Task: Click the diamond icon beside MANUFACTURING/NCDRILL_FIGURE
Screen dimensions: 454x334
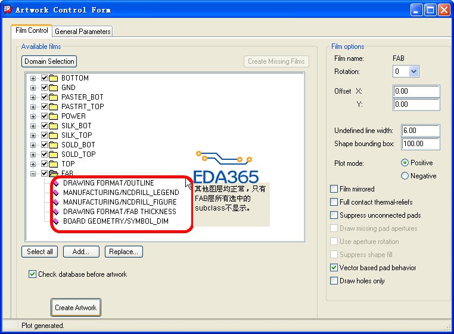Action: (x=56, y=202)
